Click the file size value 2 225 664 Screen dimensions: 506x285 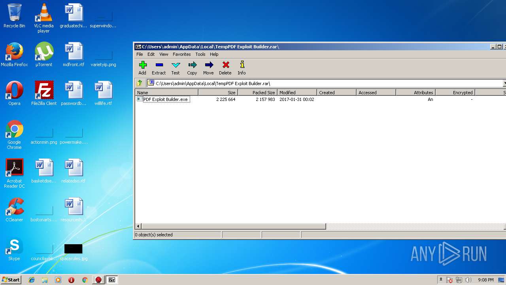pos(226,99)
